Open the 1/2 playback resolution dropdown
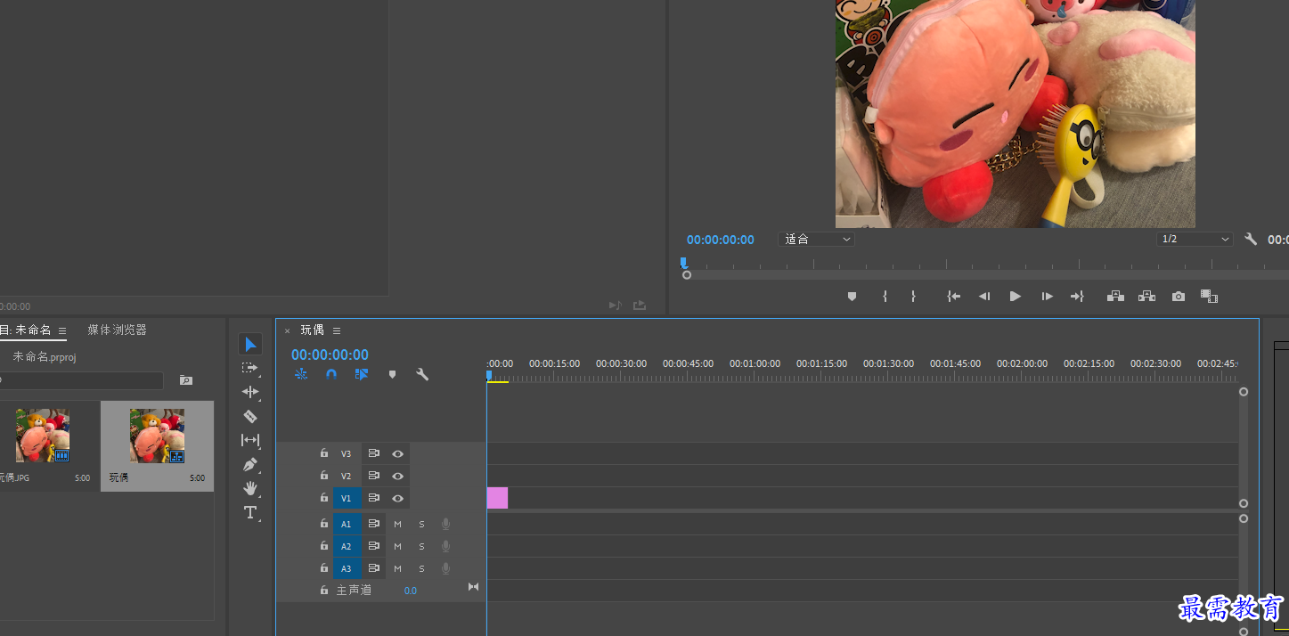Viewport: 1289px width, 636px height. tap(1195, 240)
